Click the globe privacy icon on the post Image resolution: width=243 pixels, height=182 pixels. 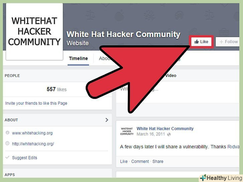click(x=169, y=134)
